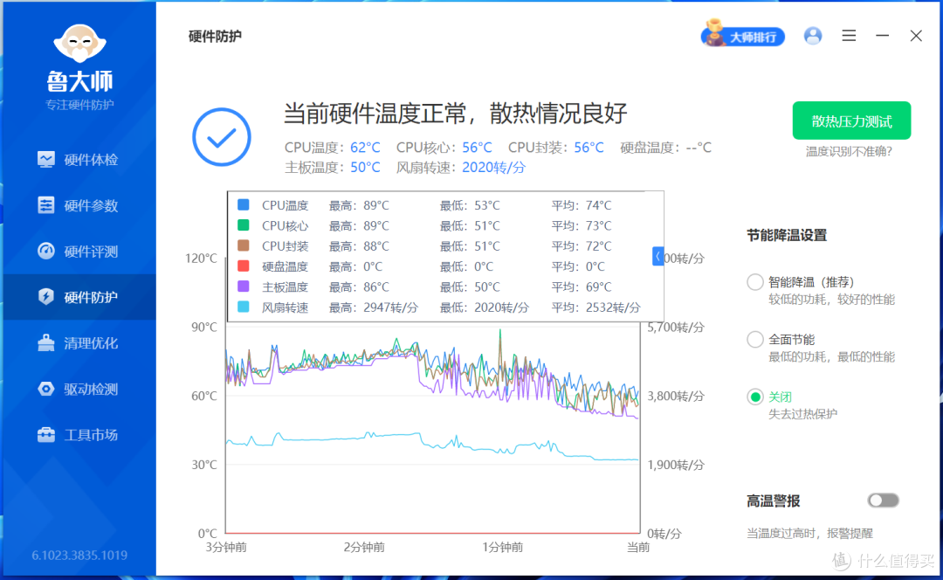943x580 pixels.
Task: Click the brown CPU封装 legend swatch
Action: pos(244,245)
